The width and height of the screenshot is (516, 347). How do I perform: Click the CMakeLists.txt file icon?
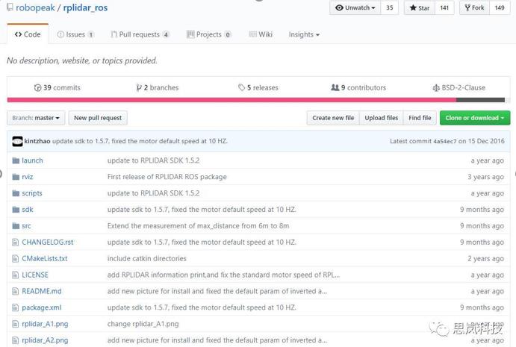15,258
